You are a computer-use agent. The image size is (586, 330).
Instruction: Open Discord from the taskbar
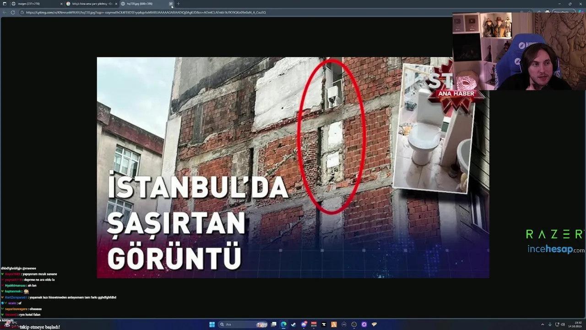pos(304,324)
